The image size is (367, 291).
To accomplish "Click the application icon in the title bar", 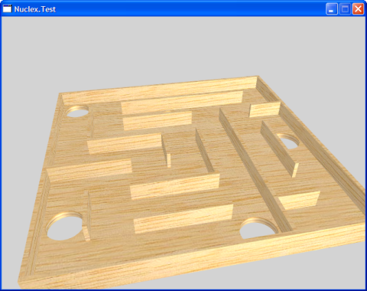I will [7, 8].
